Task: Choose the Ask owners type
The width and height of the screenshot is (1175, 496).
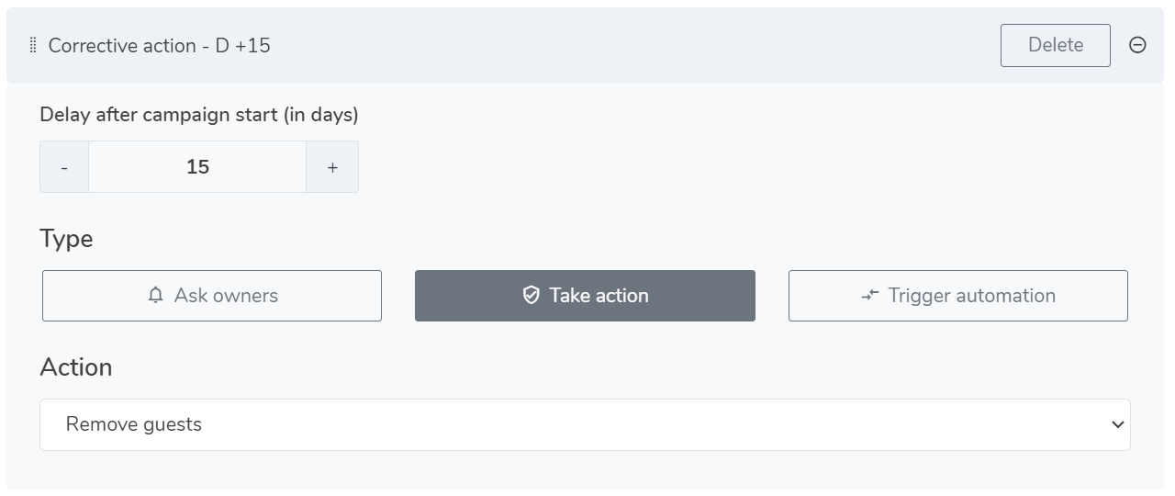Action: coord(212,296)
